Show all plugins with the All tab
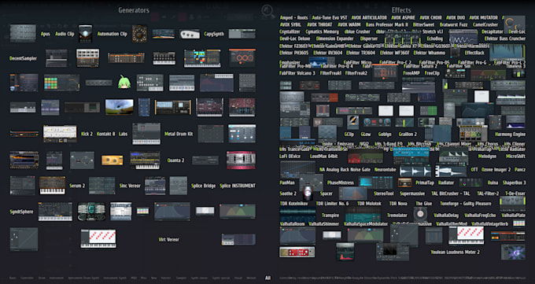535x284 pixels. pyautogui.click(x=267, y=278)
